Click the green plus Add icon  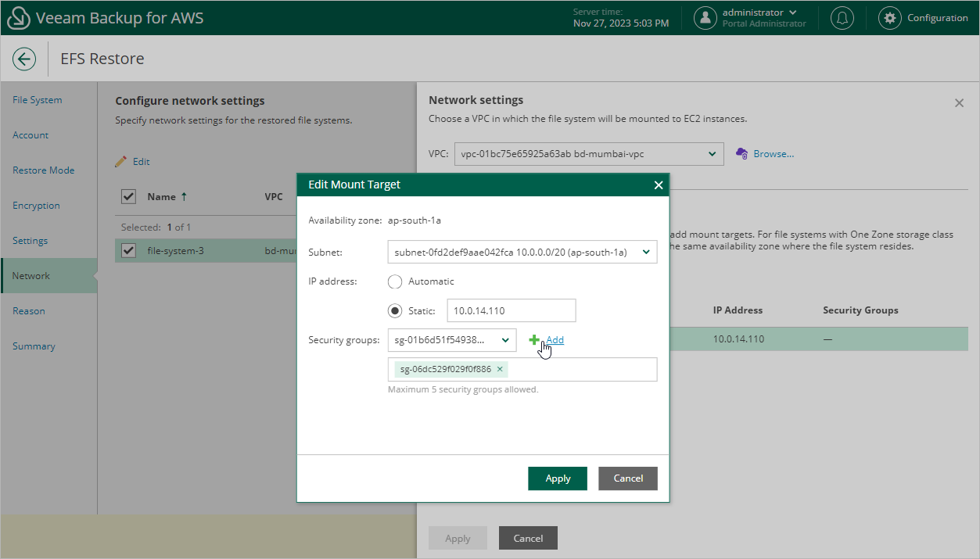tap(535, 340)
